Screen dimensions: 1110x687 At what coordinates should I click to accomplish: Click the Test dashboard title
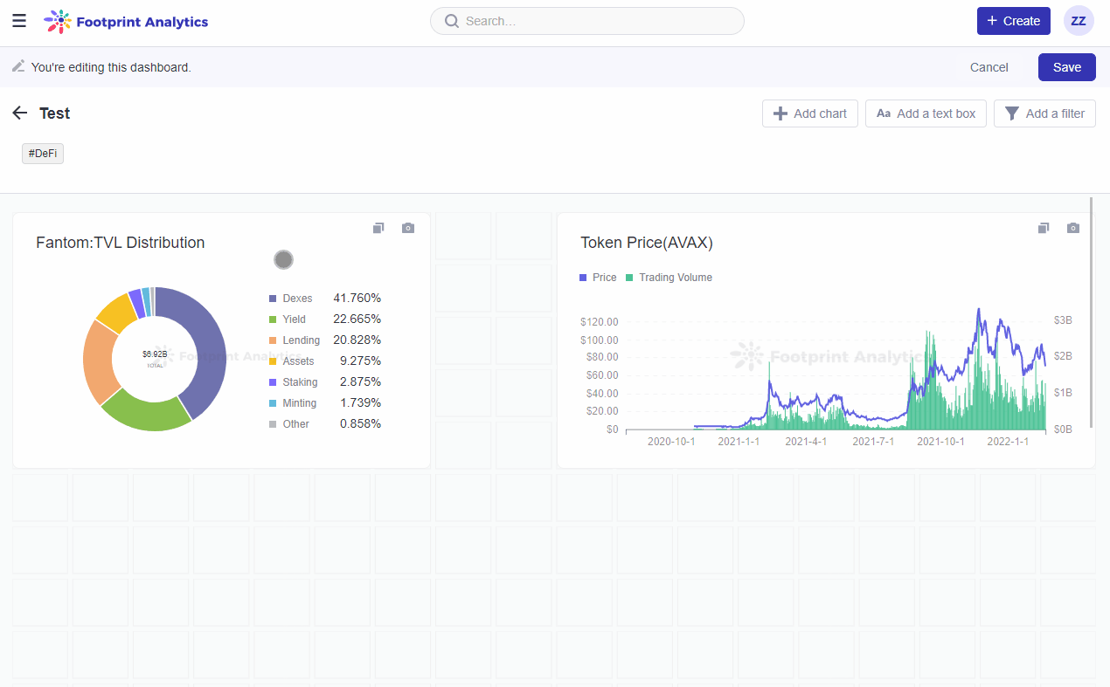(54, 113)
